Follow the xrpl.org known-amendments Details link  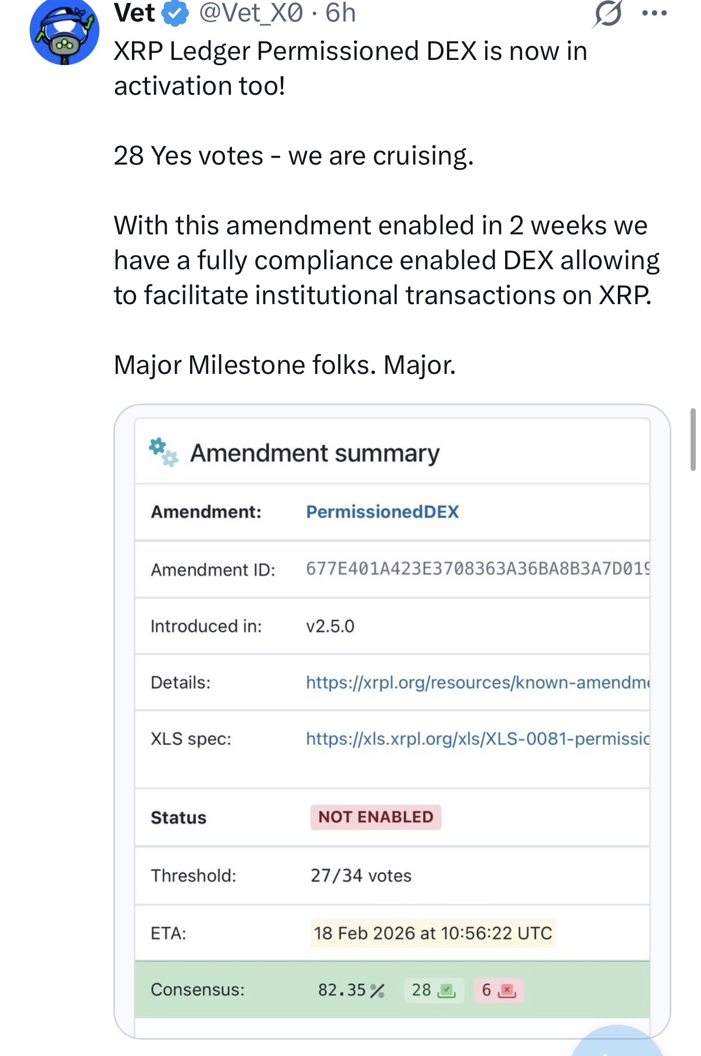pyautogui.click(x=477, y=682)
